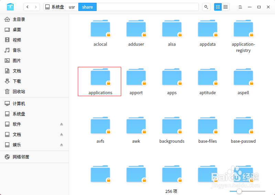Open 视频 videos in the sidebar

pyautogui.click(x=34, y=40)
